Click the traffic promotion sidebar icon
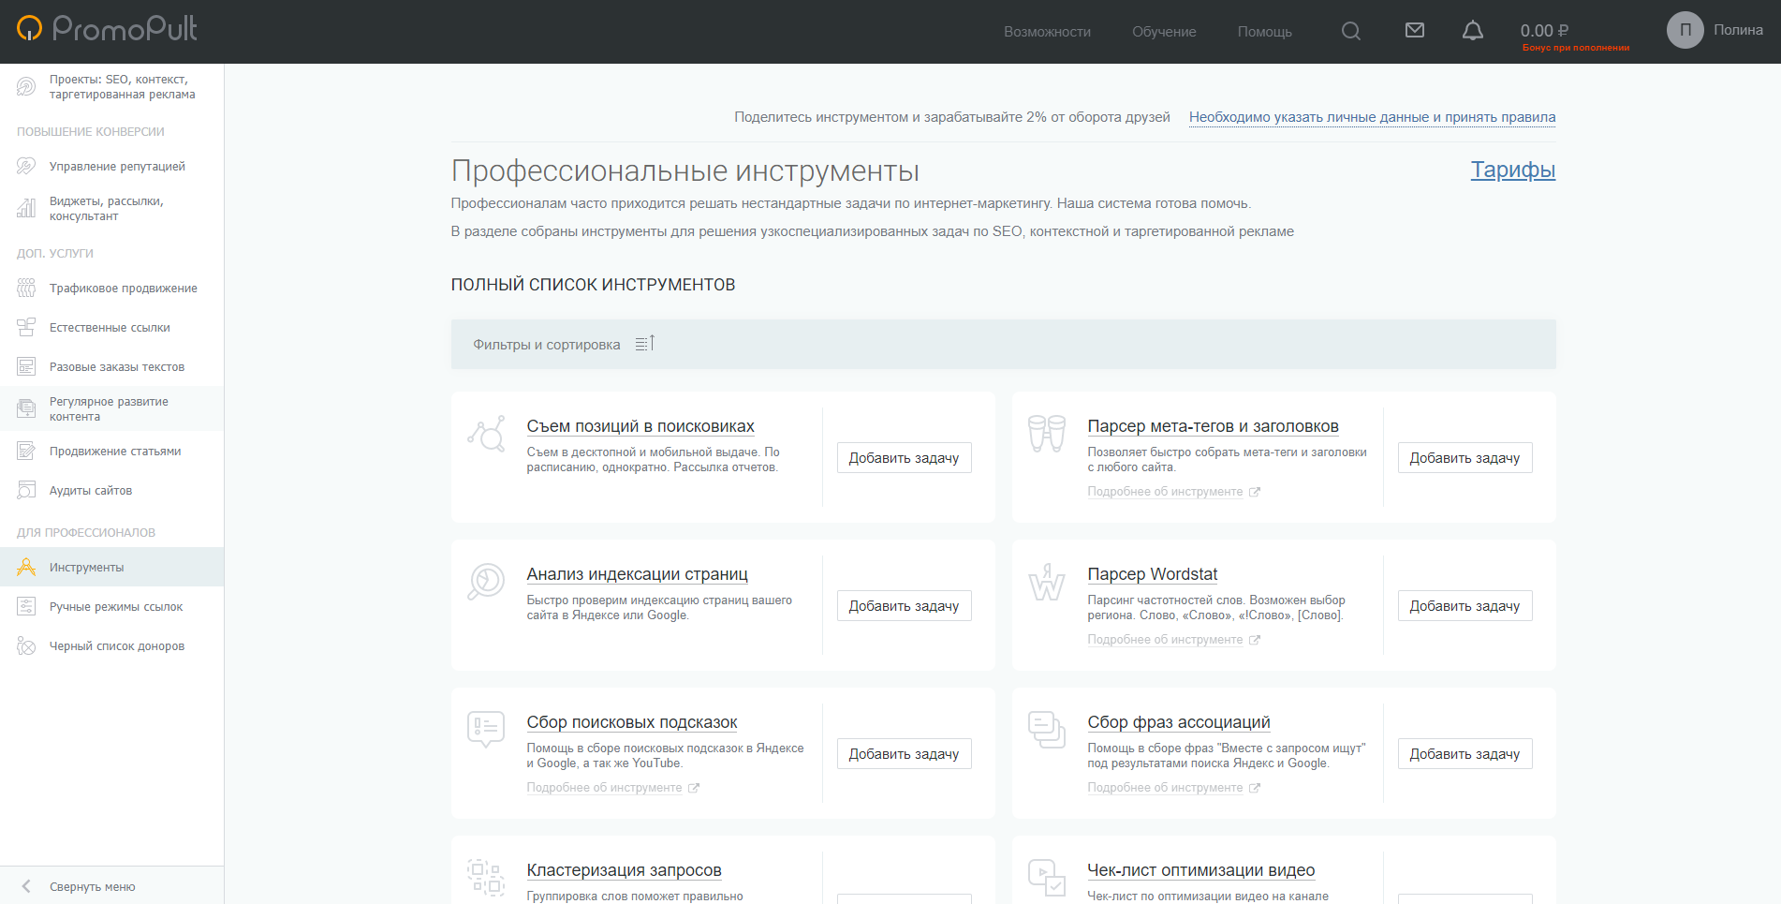1781x904 pixels. pyautogui.click(x=26, y=289)
